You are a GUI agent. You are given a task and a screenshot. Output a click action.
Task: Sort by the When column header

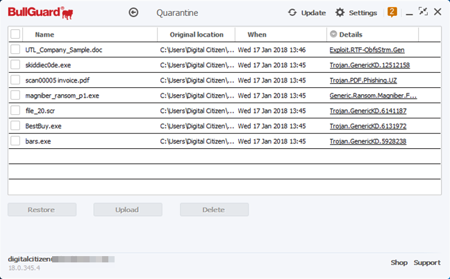(x=257, y=34)
